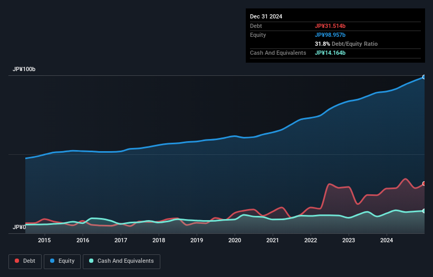The width and height of the screenshot is (433, 277).
Task: Click the JP¥14.164b cash value
Action: coord(330,53)
